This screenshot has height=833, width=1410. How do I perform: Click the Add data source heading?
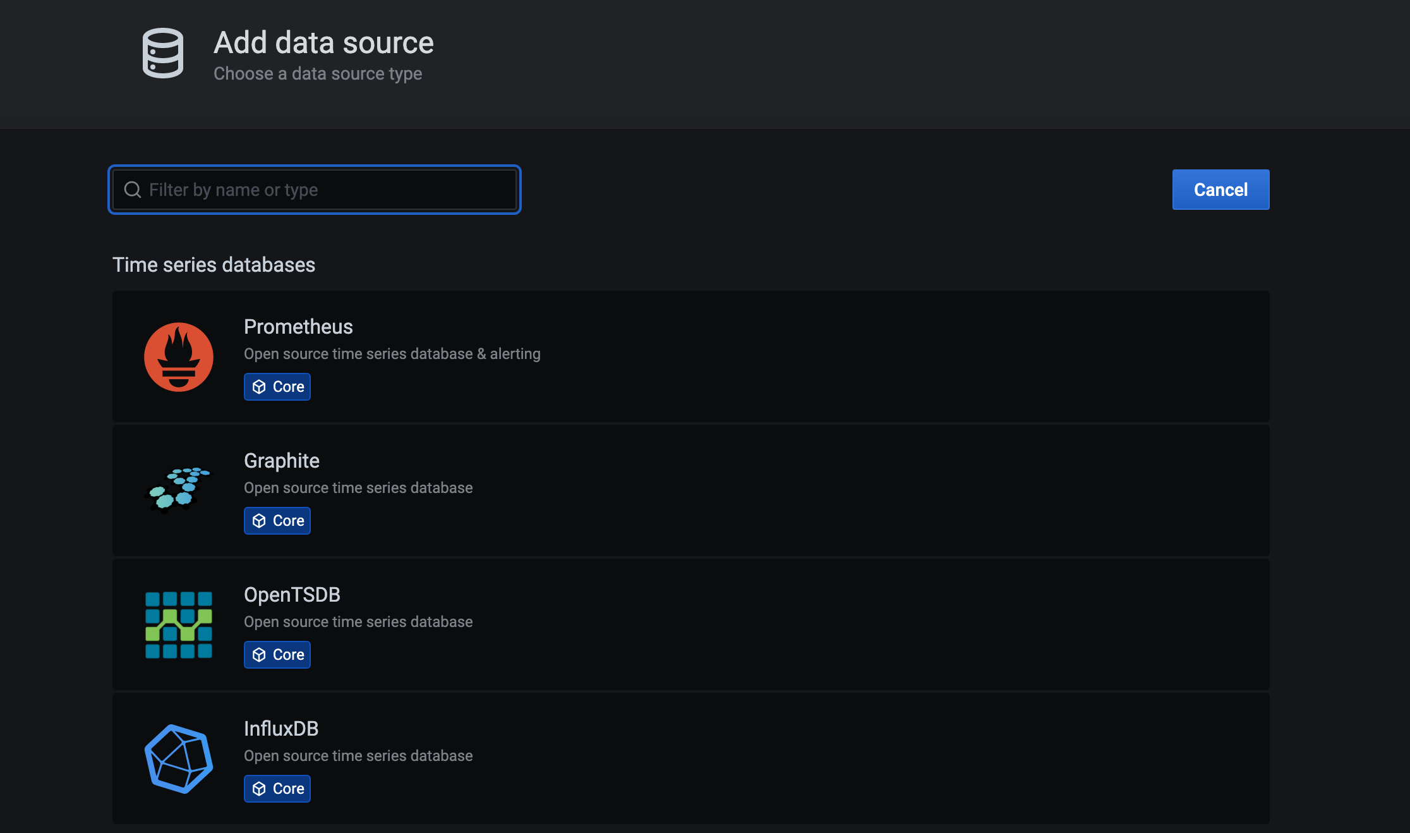323,43
